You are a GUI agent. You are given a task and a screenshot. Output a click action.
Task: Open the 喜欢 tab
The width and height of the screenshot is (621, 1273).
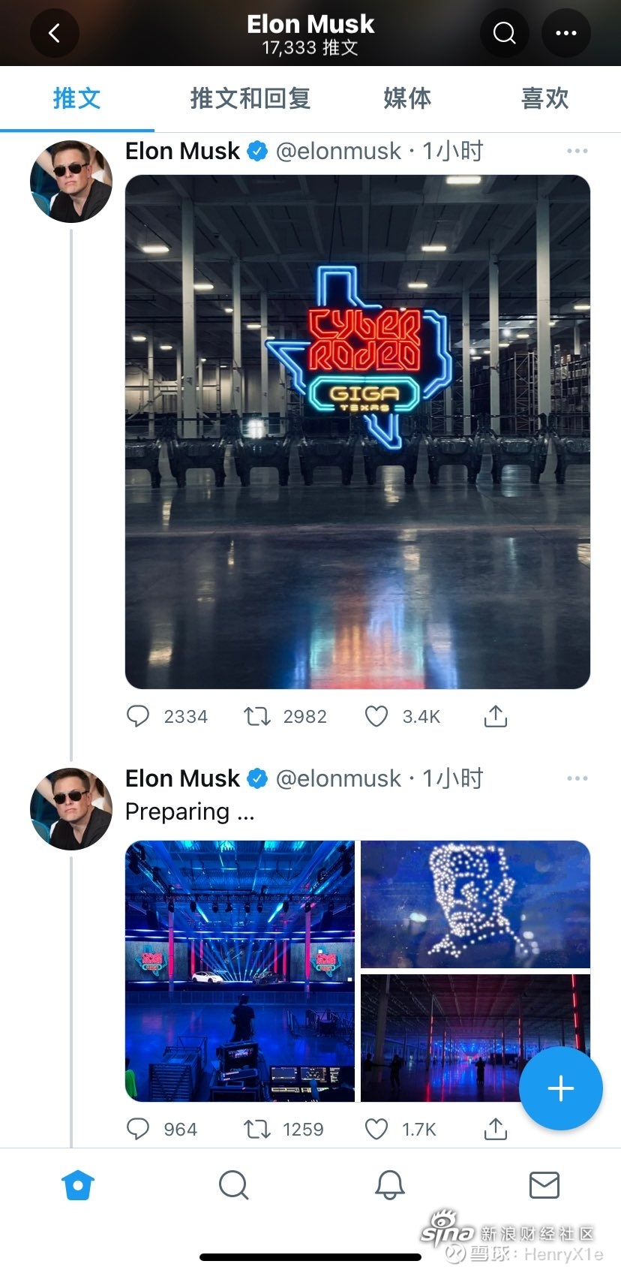[545, 98]
